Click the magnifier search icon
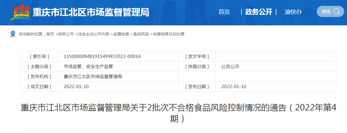 337,11
